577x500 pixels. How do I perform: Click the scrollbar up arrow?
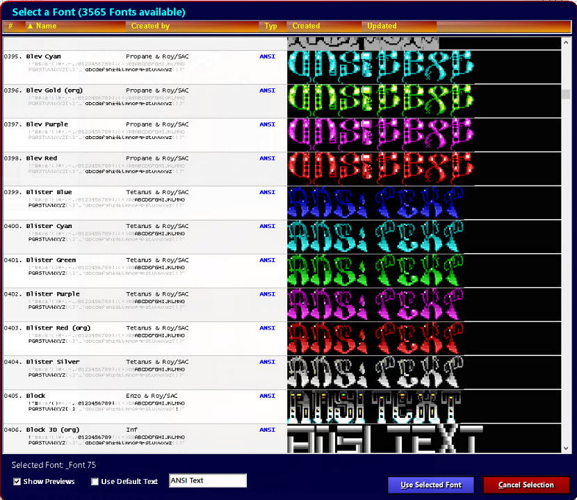click(x=564, y=42)
